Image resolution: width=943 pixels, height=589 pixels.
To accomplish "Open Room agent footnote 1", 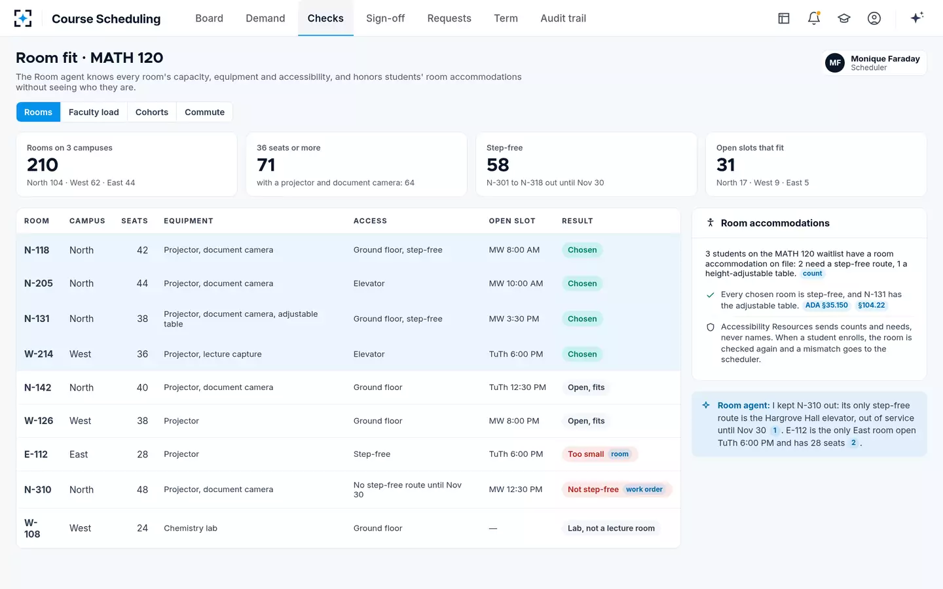I will tap(775, 431).
